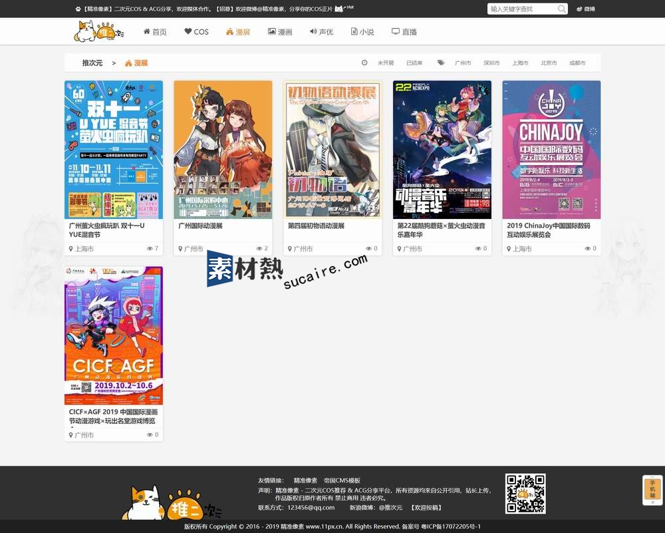Image resolution: width=665 pixels, height=533 pixels.
Task: Click location pin on CICF×AGF card
Action: [x=71, y=435]
